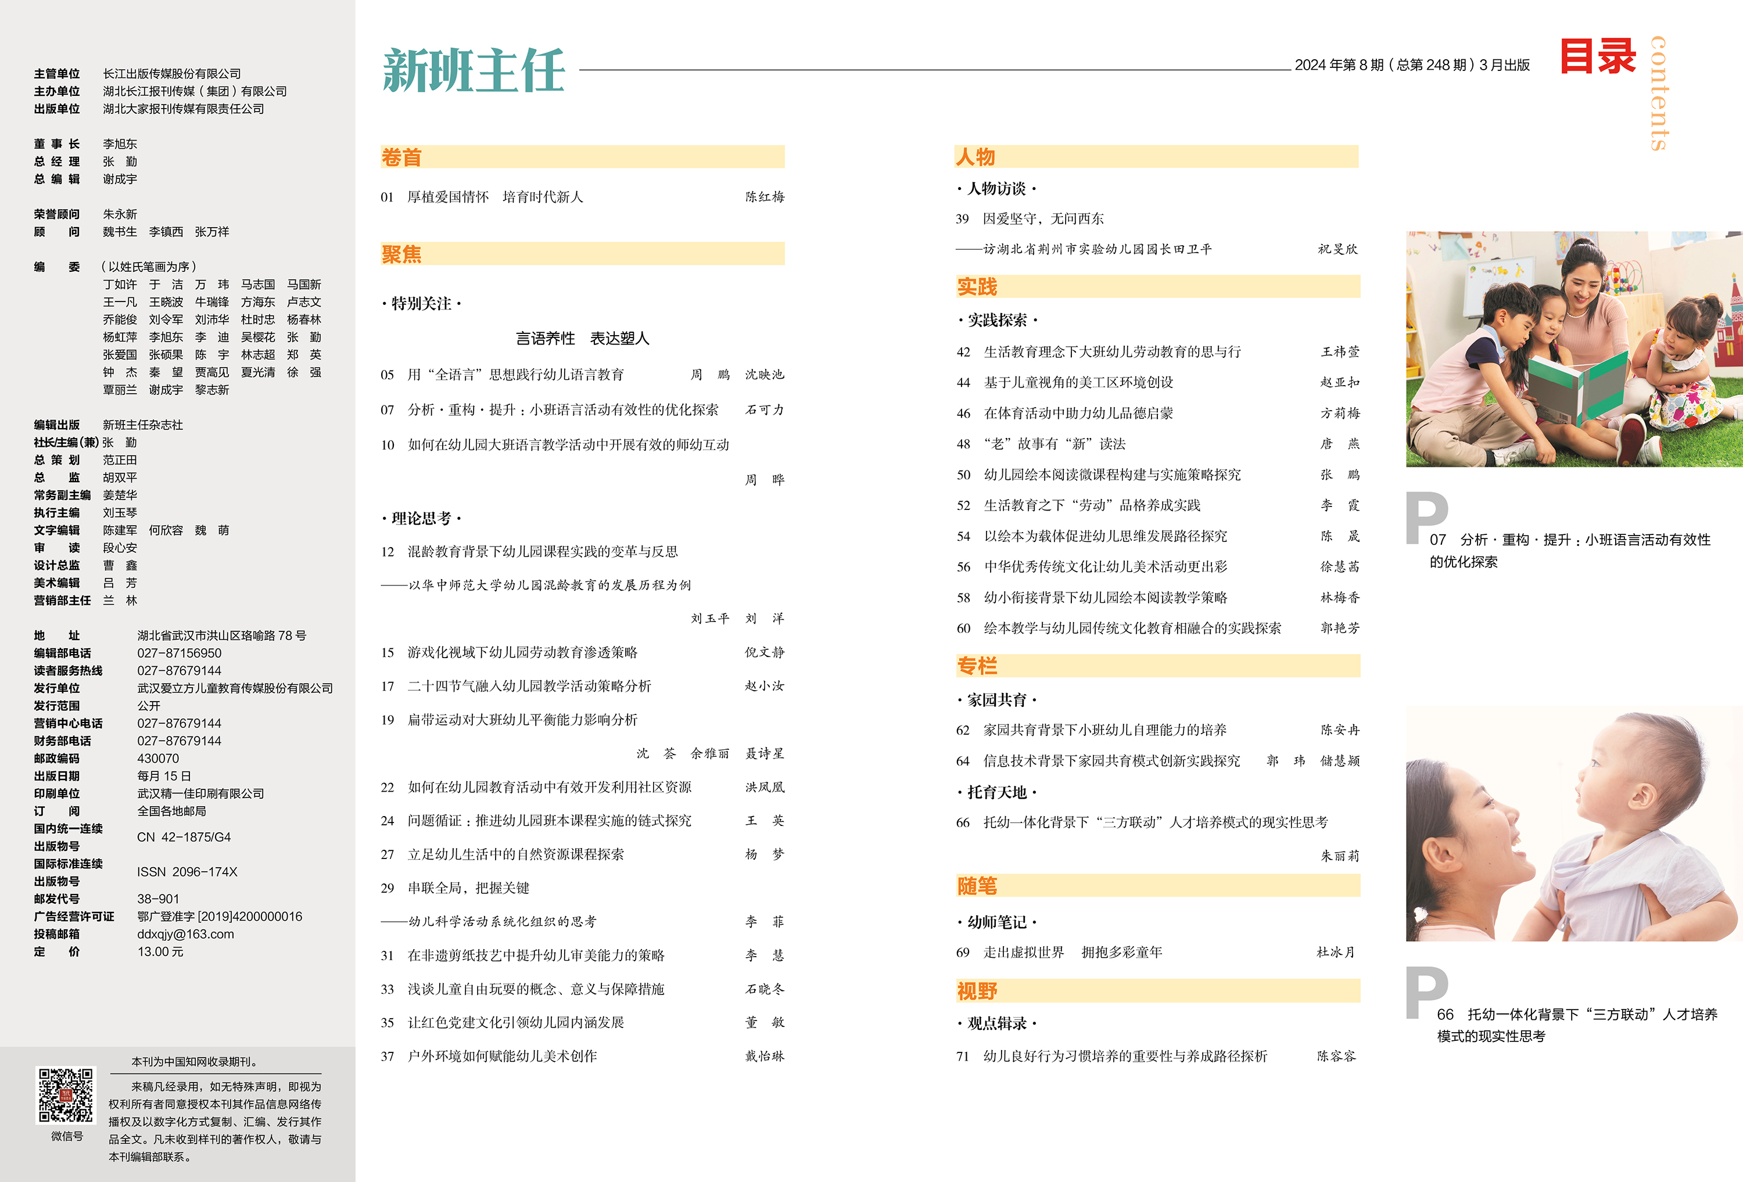
Task: Click the WeChat QR code image
Action: pos(66,1095)
